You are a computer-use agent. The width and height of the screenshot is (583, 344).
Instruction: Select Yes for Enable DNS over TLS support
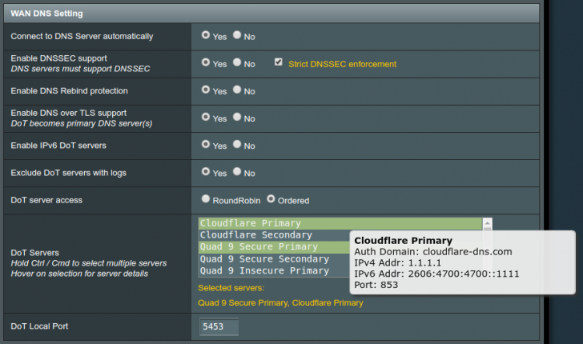click(206, 117)
